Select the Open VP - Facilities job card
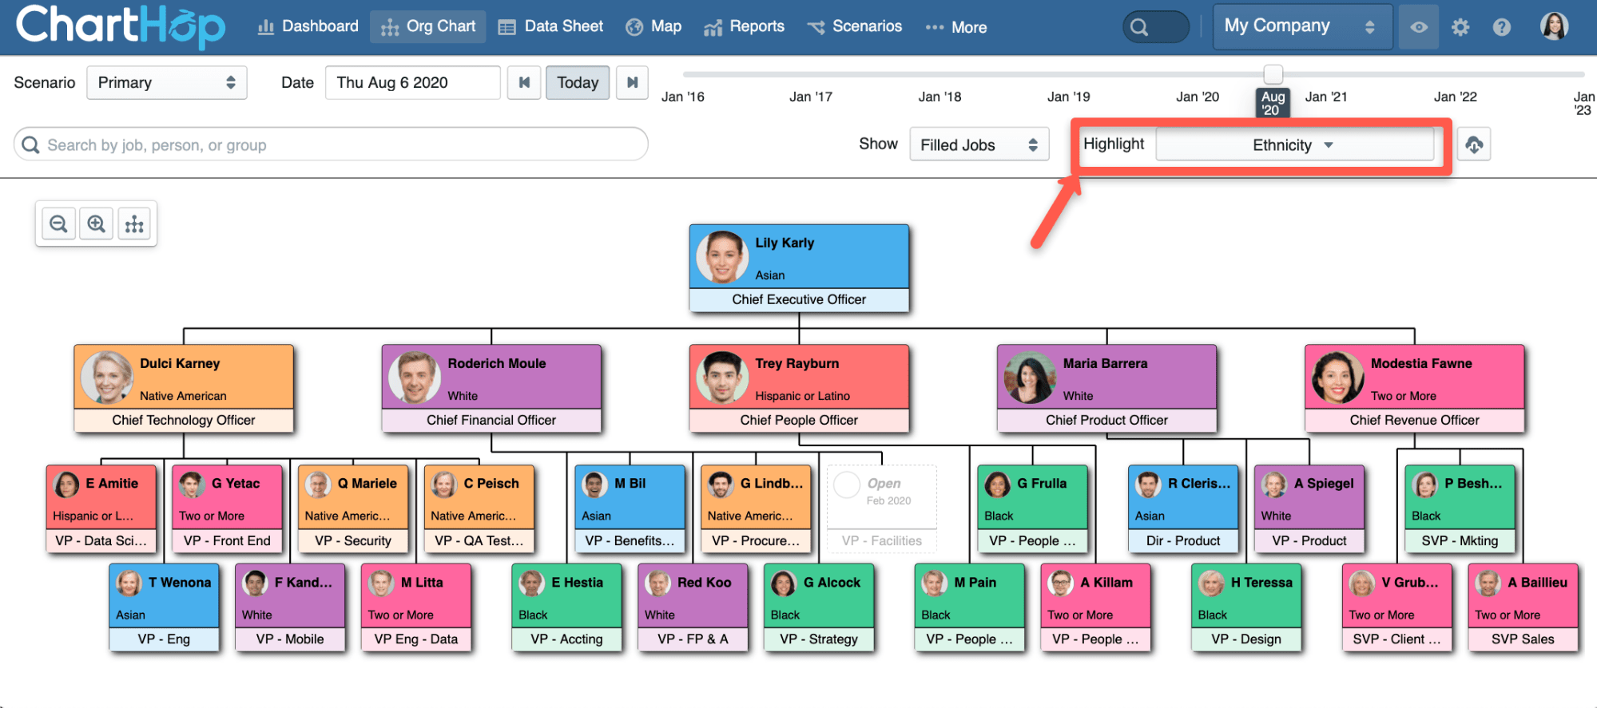1597x708 pixels. pos(882,508)
